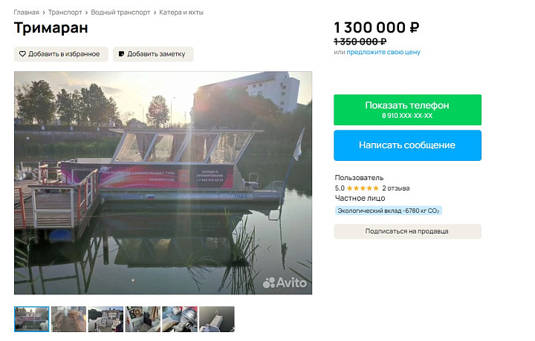The height and width of the screenshot is (341, 535).
Task: Select the fifth thumbnail showing outboard motor
Action: (x=180, y=319)
